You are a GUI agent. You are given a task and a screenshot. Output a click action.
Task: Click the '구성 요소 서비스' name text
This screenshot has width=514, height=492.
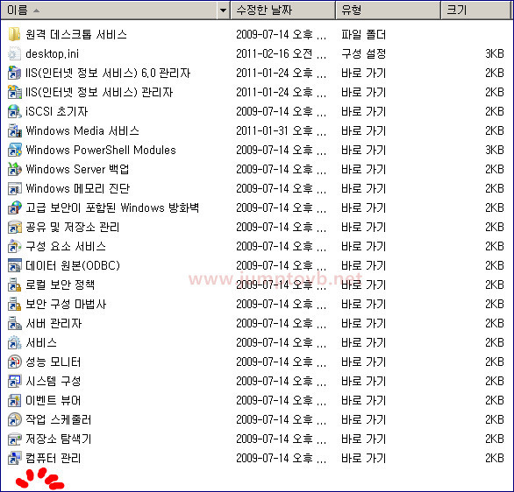click(x=66, y=247)
